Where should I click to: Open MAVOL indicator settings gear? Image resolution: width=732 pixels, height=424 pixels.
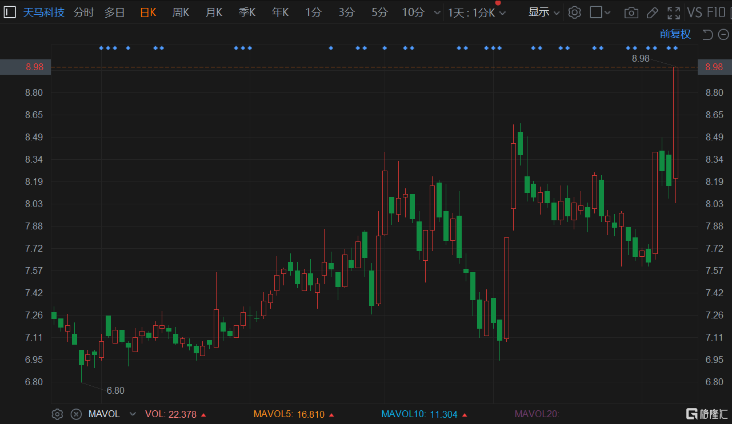coord(57,414)
